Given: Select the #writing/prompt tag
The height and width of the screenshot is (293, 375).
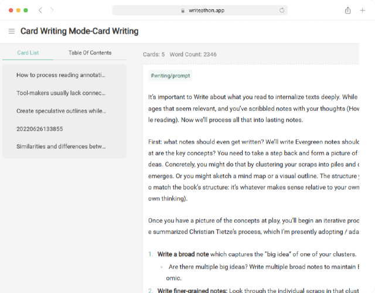Looking at the screenshot, I should coord(170,76).
